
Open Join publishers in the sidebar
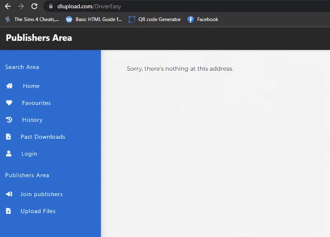point(41,194)
